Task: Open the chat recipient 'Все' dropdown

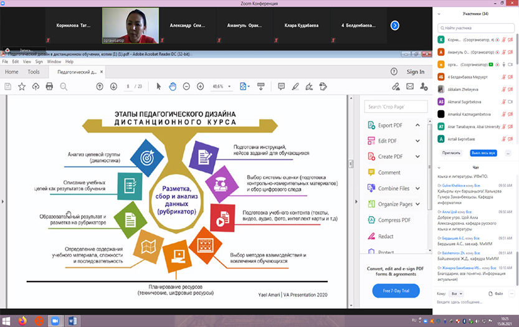Action: (457, 293)
